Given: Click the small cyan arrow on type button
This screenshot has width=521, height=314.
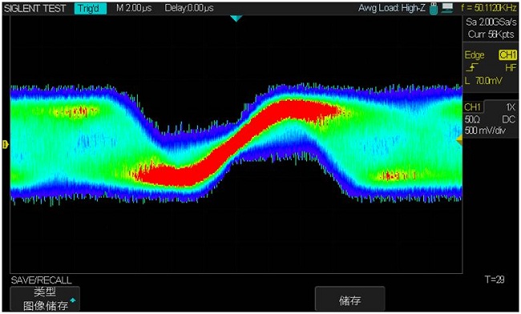Looking at the screenshot, I should (x=73, y=300).
